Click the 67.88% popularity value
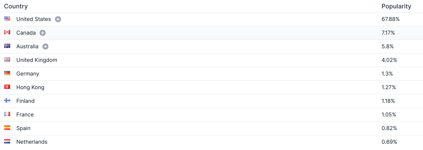Viewport: 423px width, 150px height. click(x=391, y=19)
